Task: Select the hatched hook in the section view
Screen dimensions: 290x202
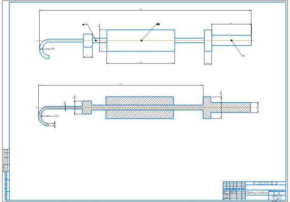Action: tap(44, 116)
